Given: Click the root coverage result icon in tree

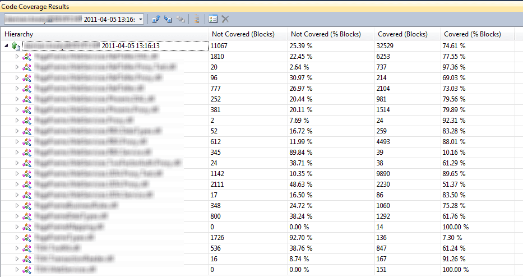Looking at the screenshot, I should 16,45.
